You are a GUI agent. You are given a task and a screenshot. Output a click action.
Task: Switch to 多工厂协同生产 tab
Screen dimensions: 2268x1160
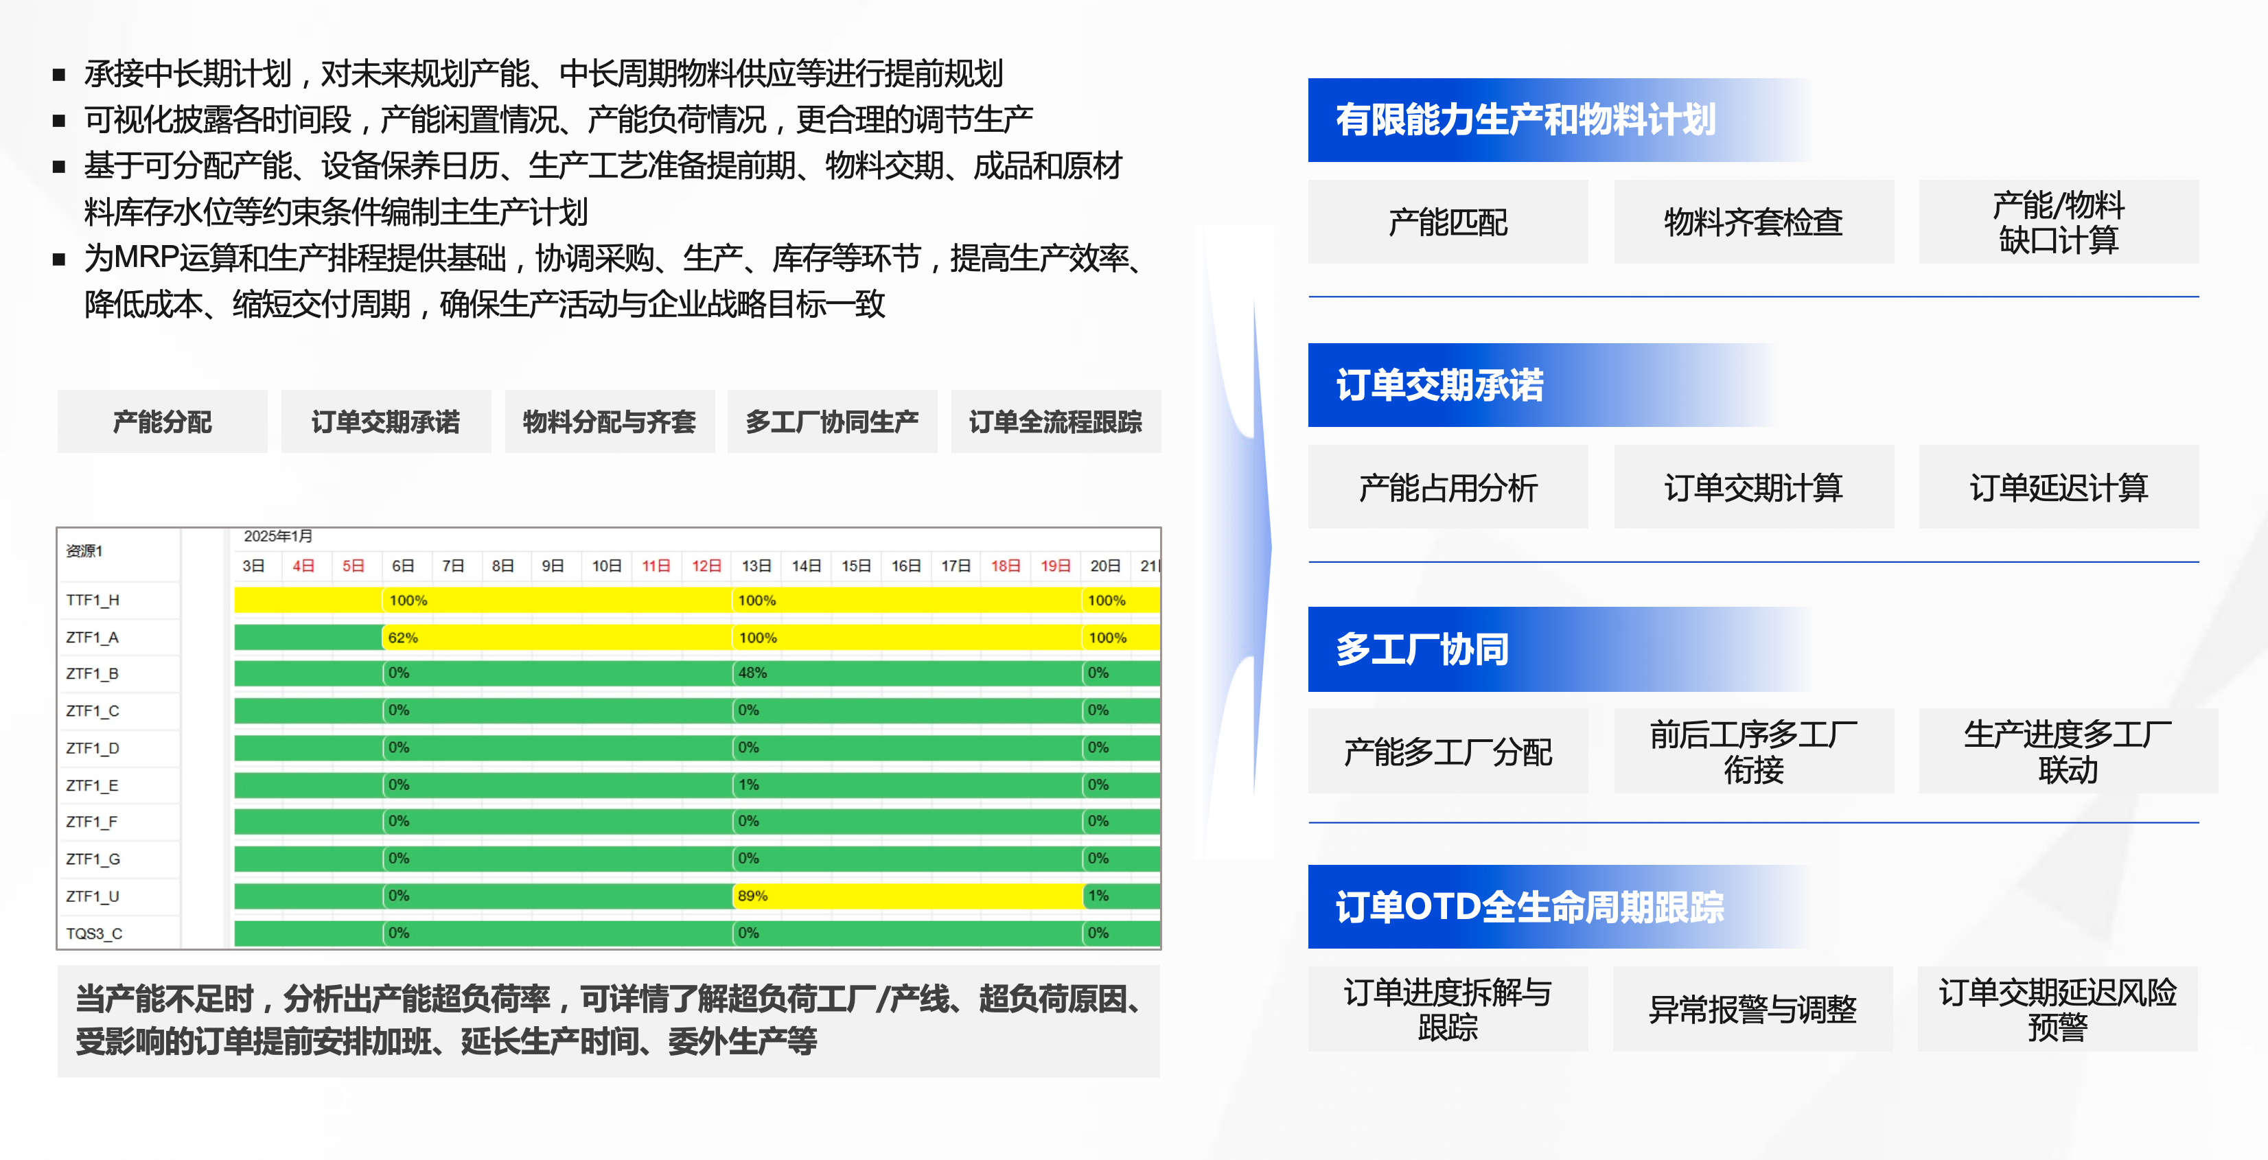pos(832,421)
